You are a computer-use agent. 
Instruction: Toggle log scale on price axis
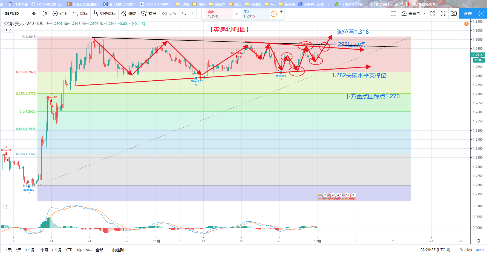(x=470, y=250)
